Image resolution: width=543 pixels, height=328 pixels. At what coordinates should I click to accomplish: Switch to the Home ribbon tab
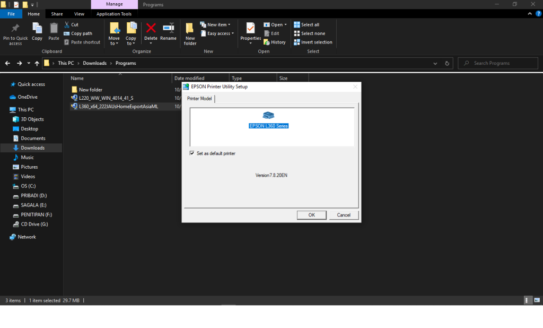33,14
